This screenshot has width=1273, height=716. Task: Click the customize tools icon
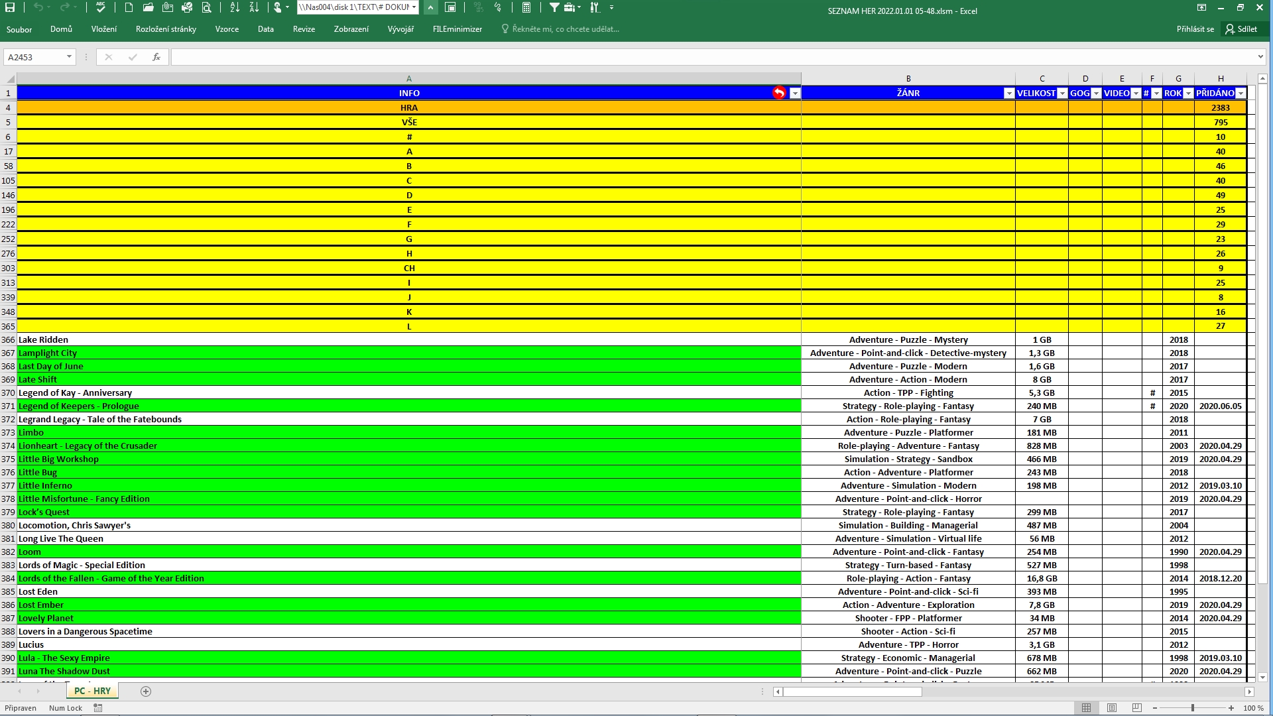[595, 8]
